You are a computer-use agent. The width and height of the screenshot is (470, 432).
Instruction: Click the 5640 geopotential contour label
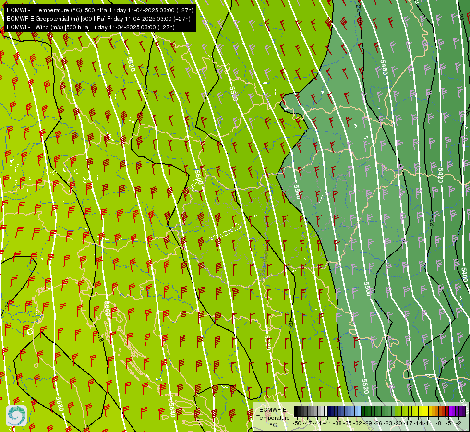(172, 409)
